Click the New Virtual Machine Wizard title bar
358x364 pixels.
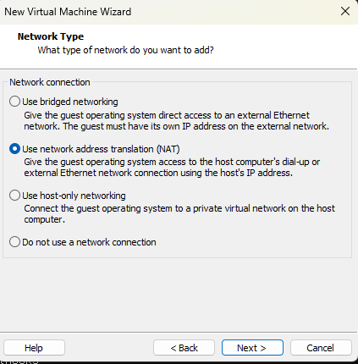pyautogui.click(x=169, y=12)
